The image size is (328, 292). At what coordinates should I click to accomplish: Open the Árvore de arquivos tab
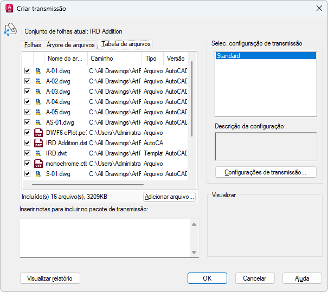(x=70, y=44)
